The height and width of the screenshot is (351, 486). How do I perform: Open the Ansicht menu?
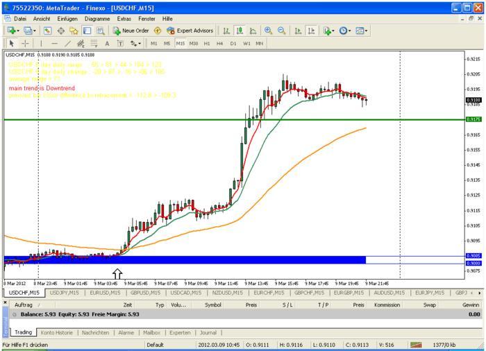(42, 19)
